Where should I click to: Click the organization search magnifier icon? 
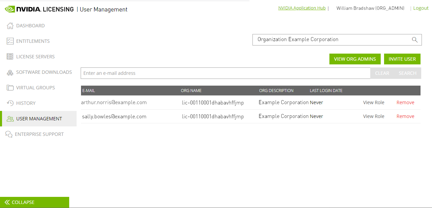(414, 39)
